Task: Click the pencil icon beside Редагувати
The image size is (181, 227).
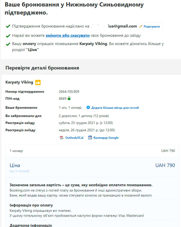Action: pyautogui.click(x=141, y=26)
